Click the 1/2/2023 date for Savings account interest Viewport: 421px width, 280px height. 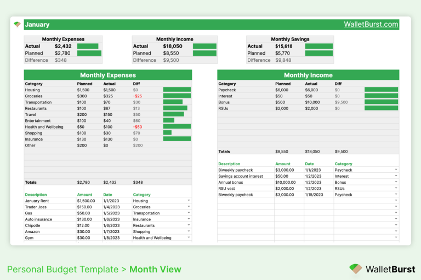pos(313,176)
